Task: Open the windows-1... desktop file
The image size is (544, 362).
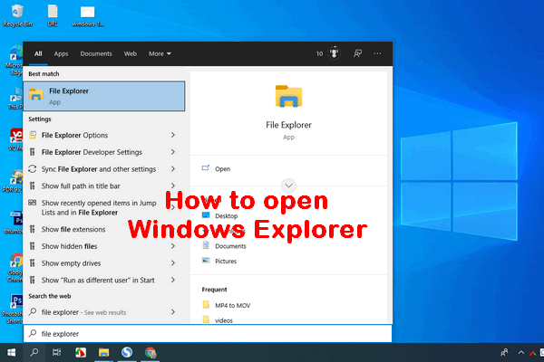Action: [88, 15]
